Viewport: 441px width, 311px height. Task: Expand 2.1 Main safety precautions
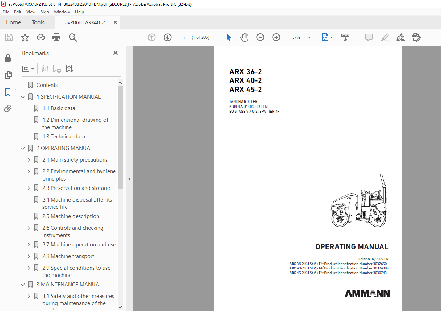pos(29,160)
